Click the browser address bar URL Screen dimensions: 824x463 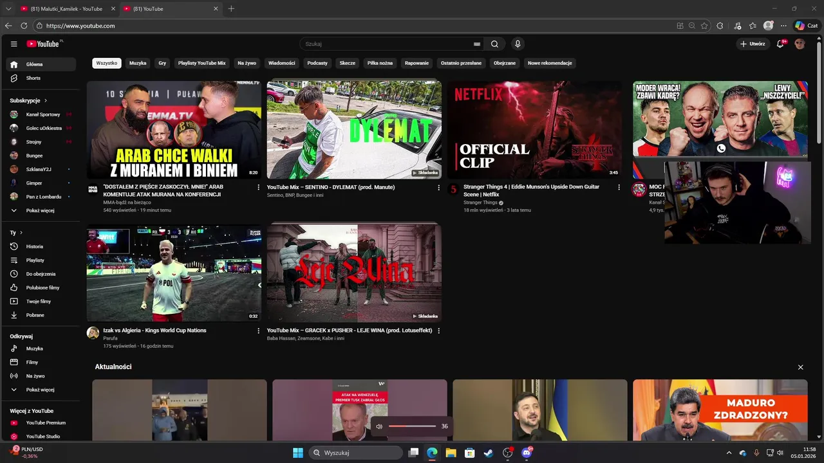(80, 26)
